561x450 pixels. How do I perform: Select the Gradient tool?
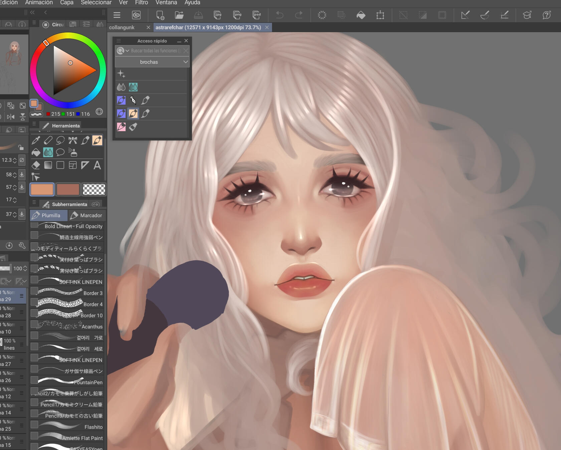click(x=48, y=165)
